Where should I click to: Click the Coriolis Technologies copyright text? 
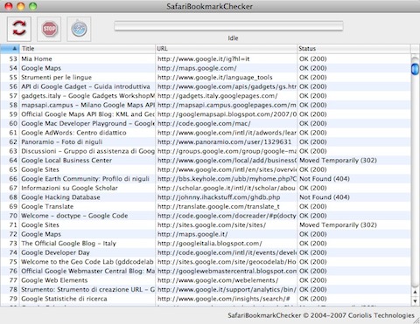point(321,315)
